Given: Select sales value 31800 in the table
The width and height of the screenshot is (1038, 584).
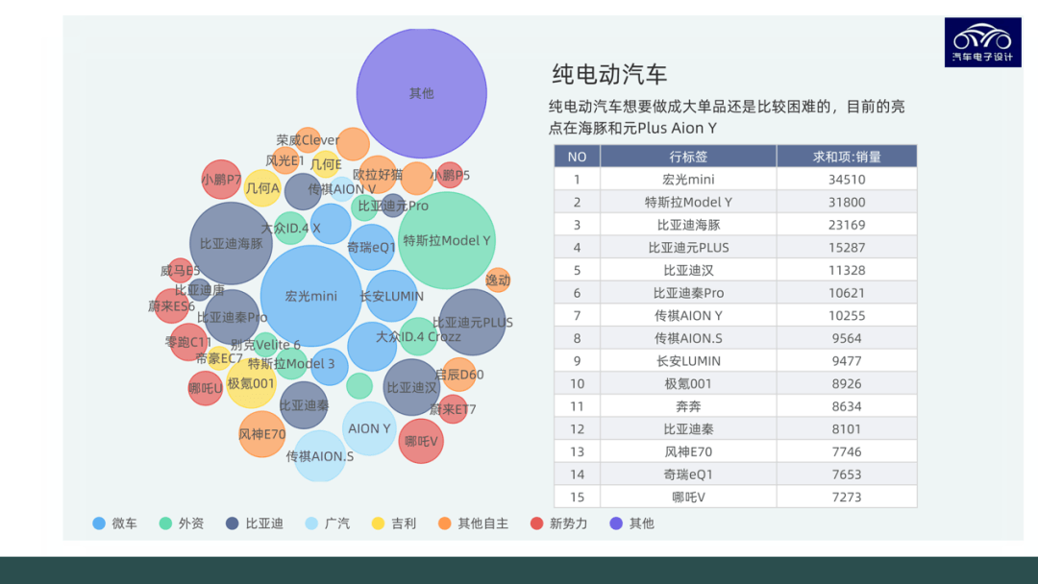Looking at the screenshot, I should (847, 202).
